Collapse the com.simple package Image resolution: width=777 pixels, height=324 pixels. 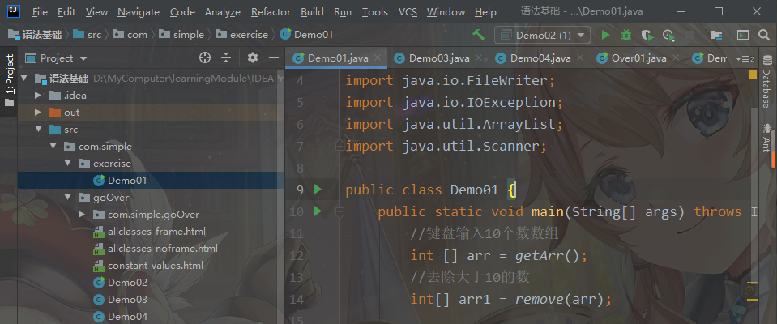[x=53, y=147]
